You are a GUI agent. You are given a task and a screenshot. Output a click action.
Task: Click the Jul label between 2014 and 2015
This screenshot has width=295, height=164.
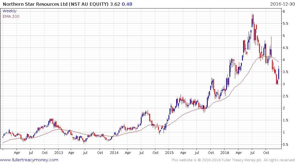coord(142,153)
